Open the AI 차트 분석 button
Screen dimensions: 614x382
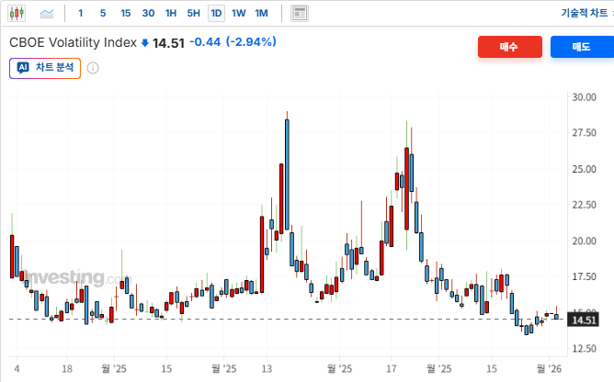pyautogui.click(x=45, y=68)
